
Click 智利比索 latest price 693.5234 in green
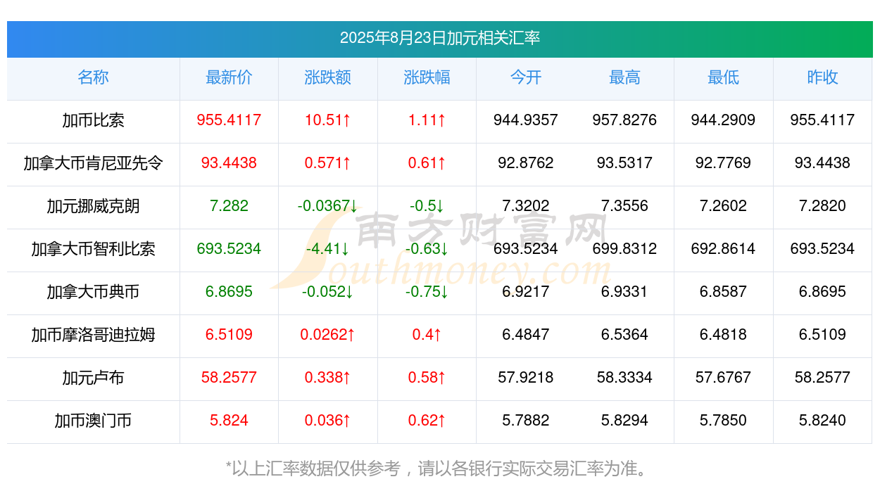[229, 249]
